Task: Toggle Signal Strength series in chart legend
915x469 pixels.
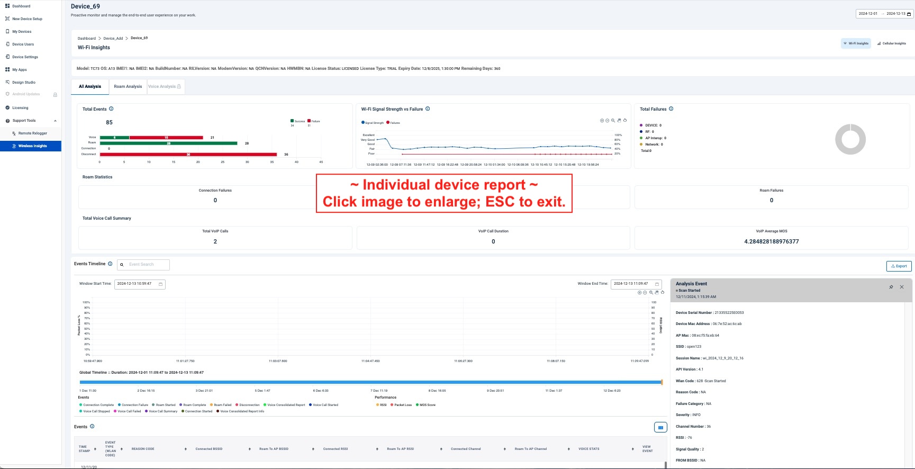Action: [x=373, y=123]
